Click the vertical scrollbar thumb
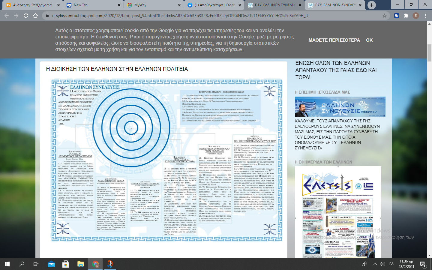 429,52
